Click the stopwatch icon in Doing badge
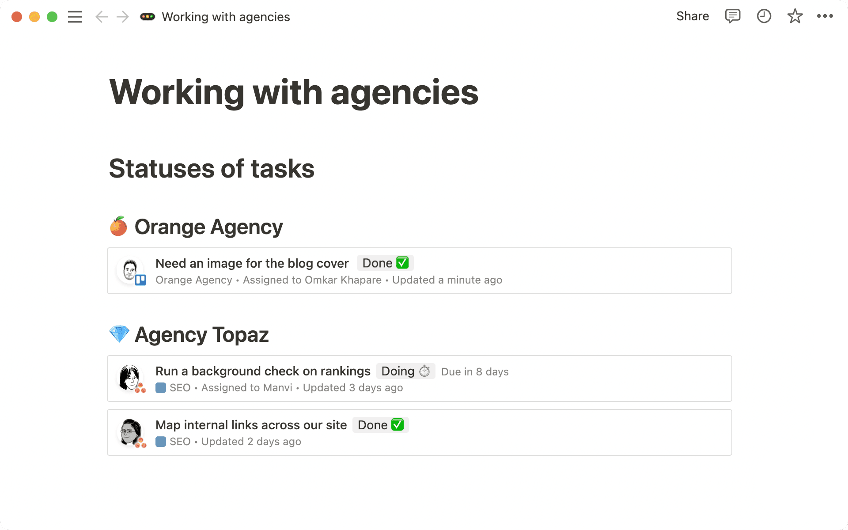The height and width of the screenshot is (530, 848). click(x=424, y=371)
